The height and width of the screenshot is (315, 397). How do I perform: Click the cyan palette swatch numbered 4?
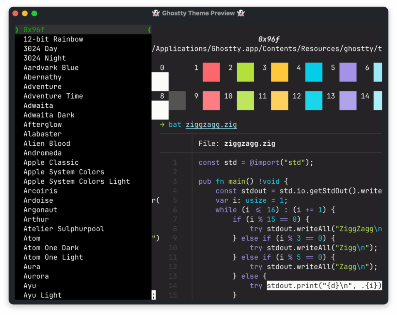(x=313, y=72)
